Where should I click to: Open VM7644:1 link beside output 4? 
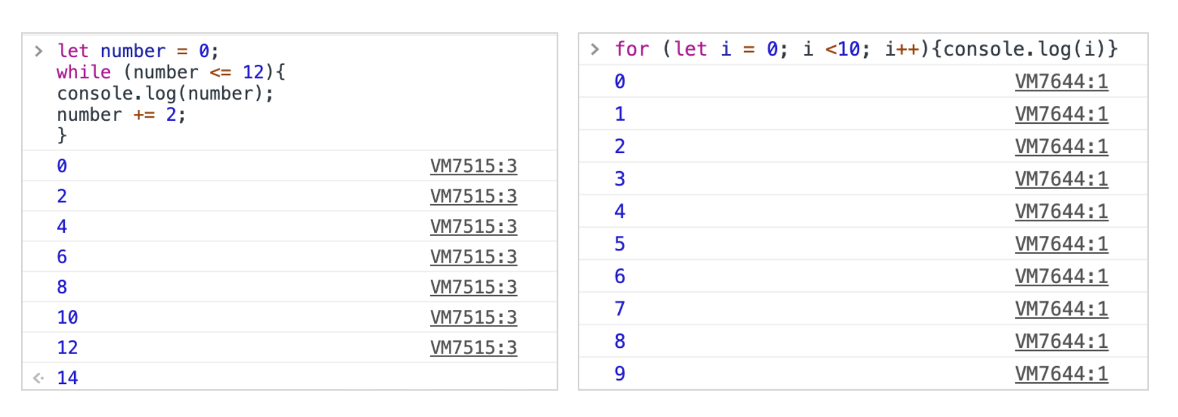coord(1062,212)
